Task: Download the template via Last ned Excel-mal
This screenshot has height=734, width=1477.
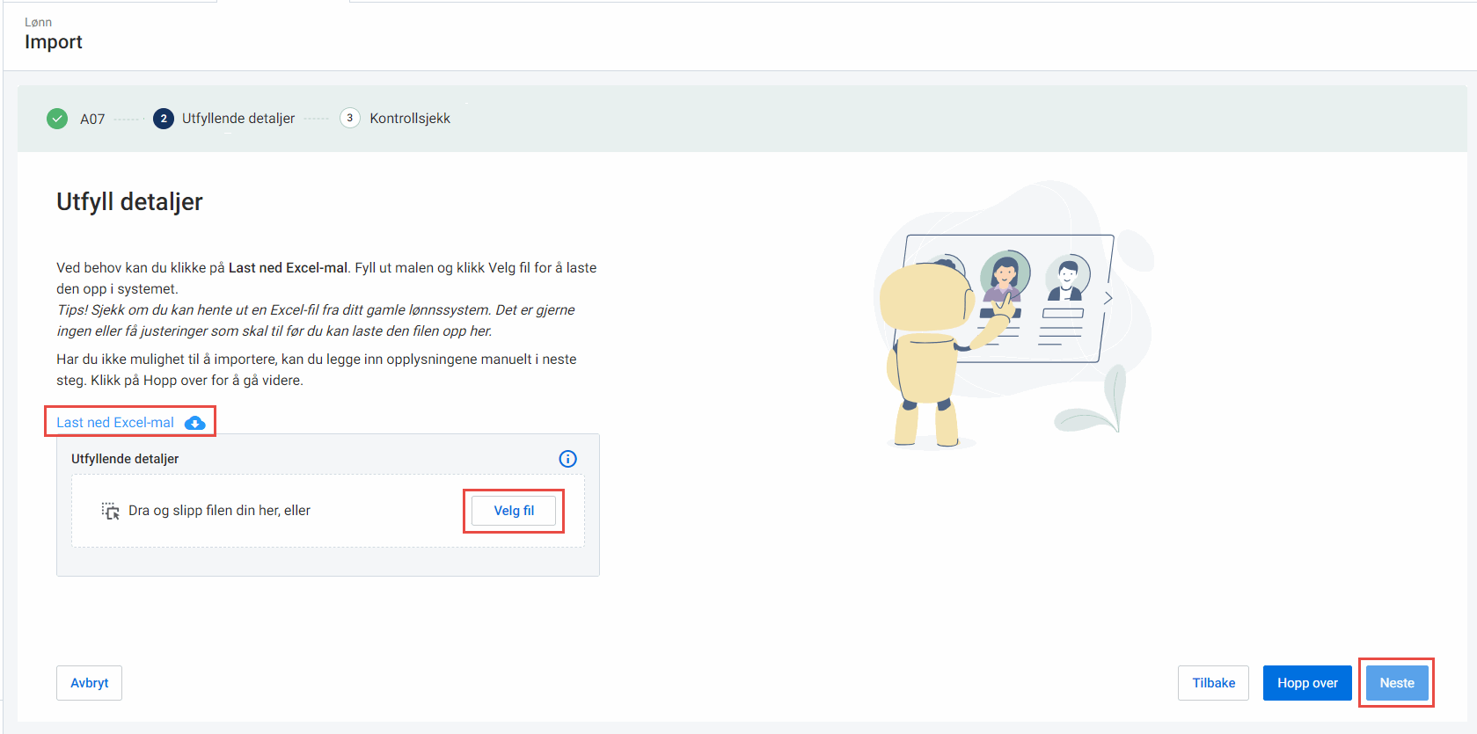Action: pos(115,423)
